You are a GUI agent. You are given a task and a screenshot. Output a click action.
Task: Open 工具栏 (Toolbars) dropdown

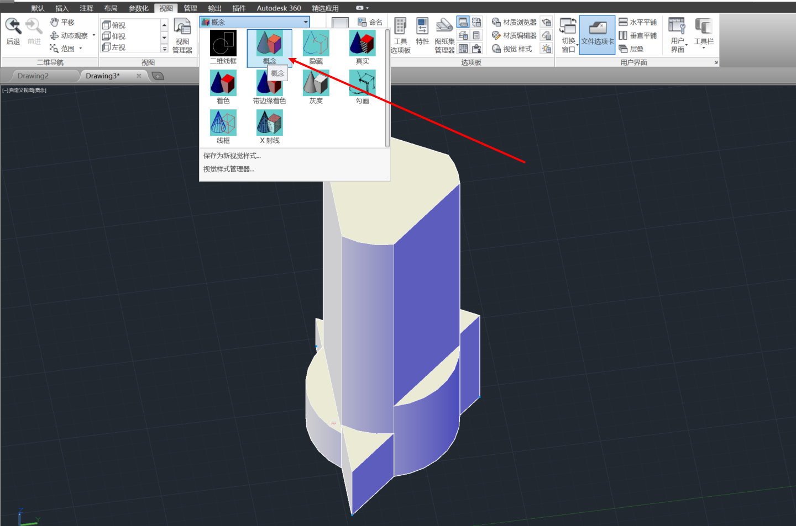click(x=704, y=34)
